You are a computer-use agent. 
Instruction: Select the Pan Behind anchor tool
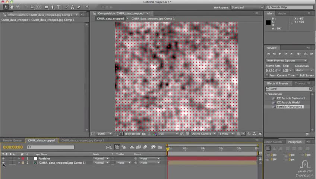coord(38,7)
